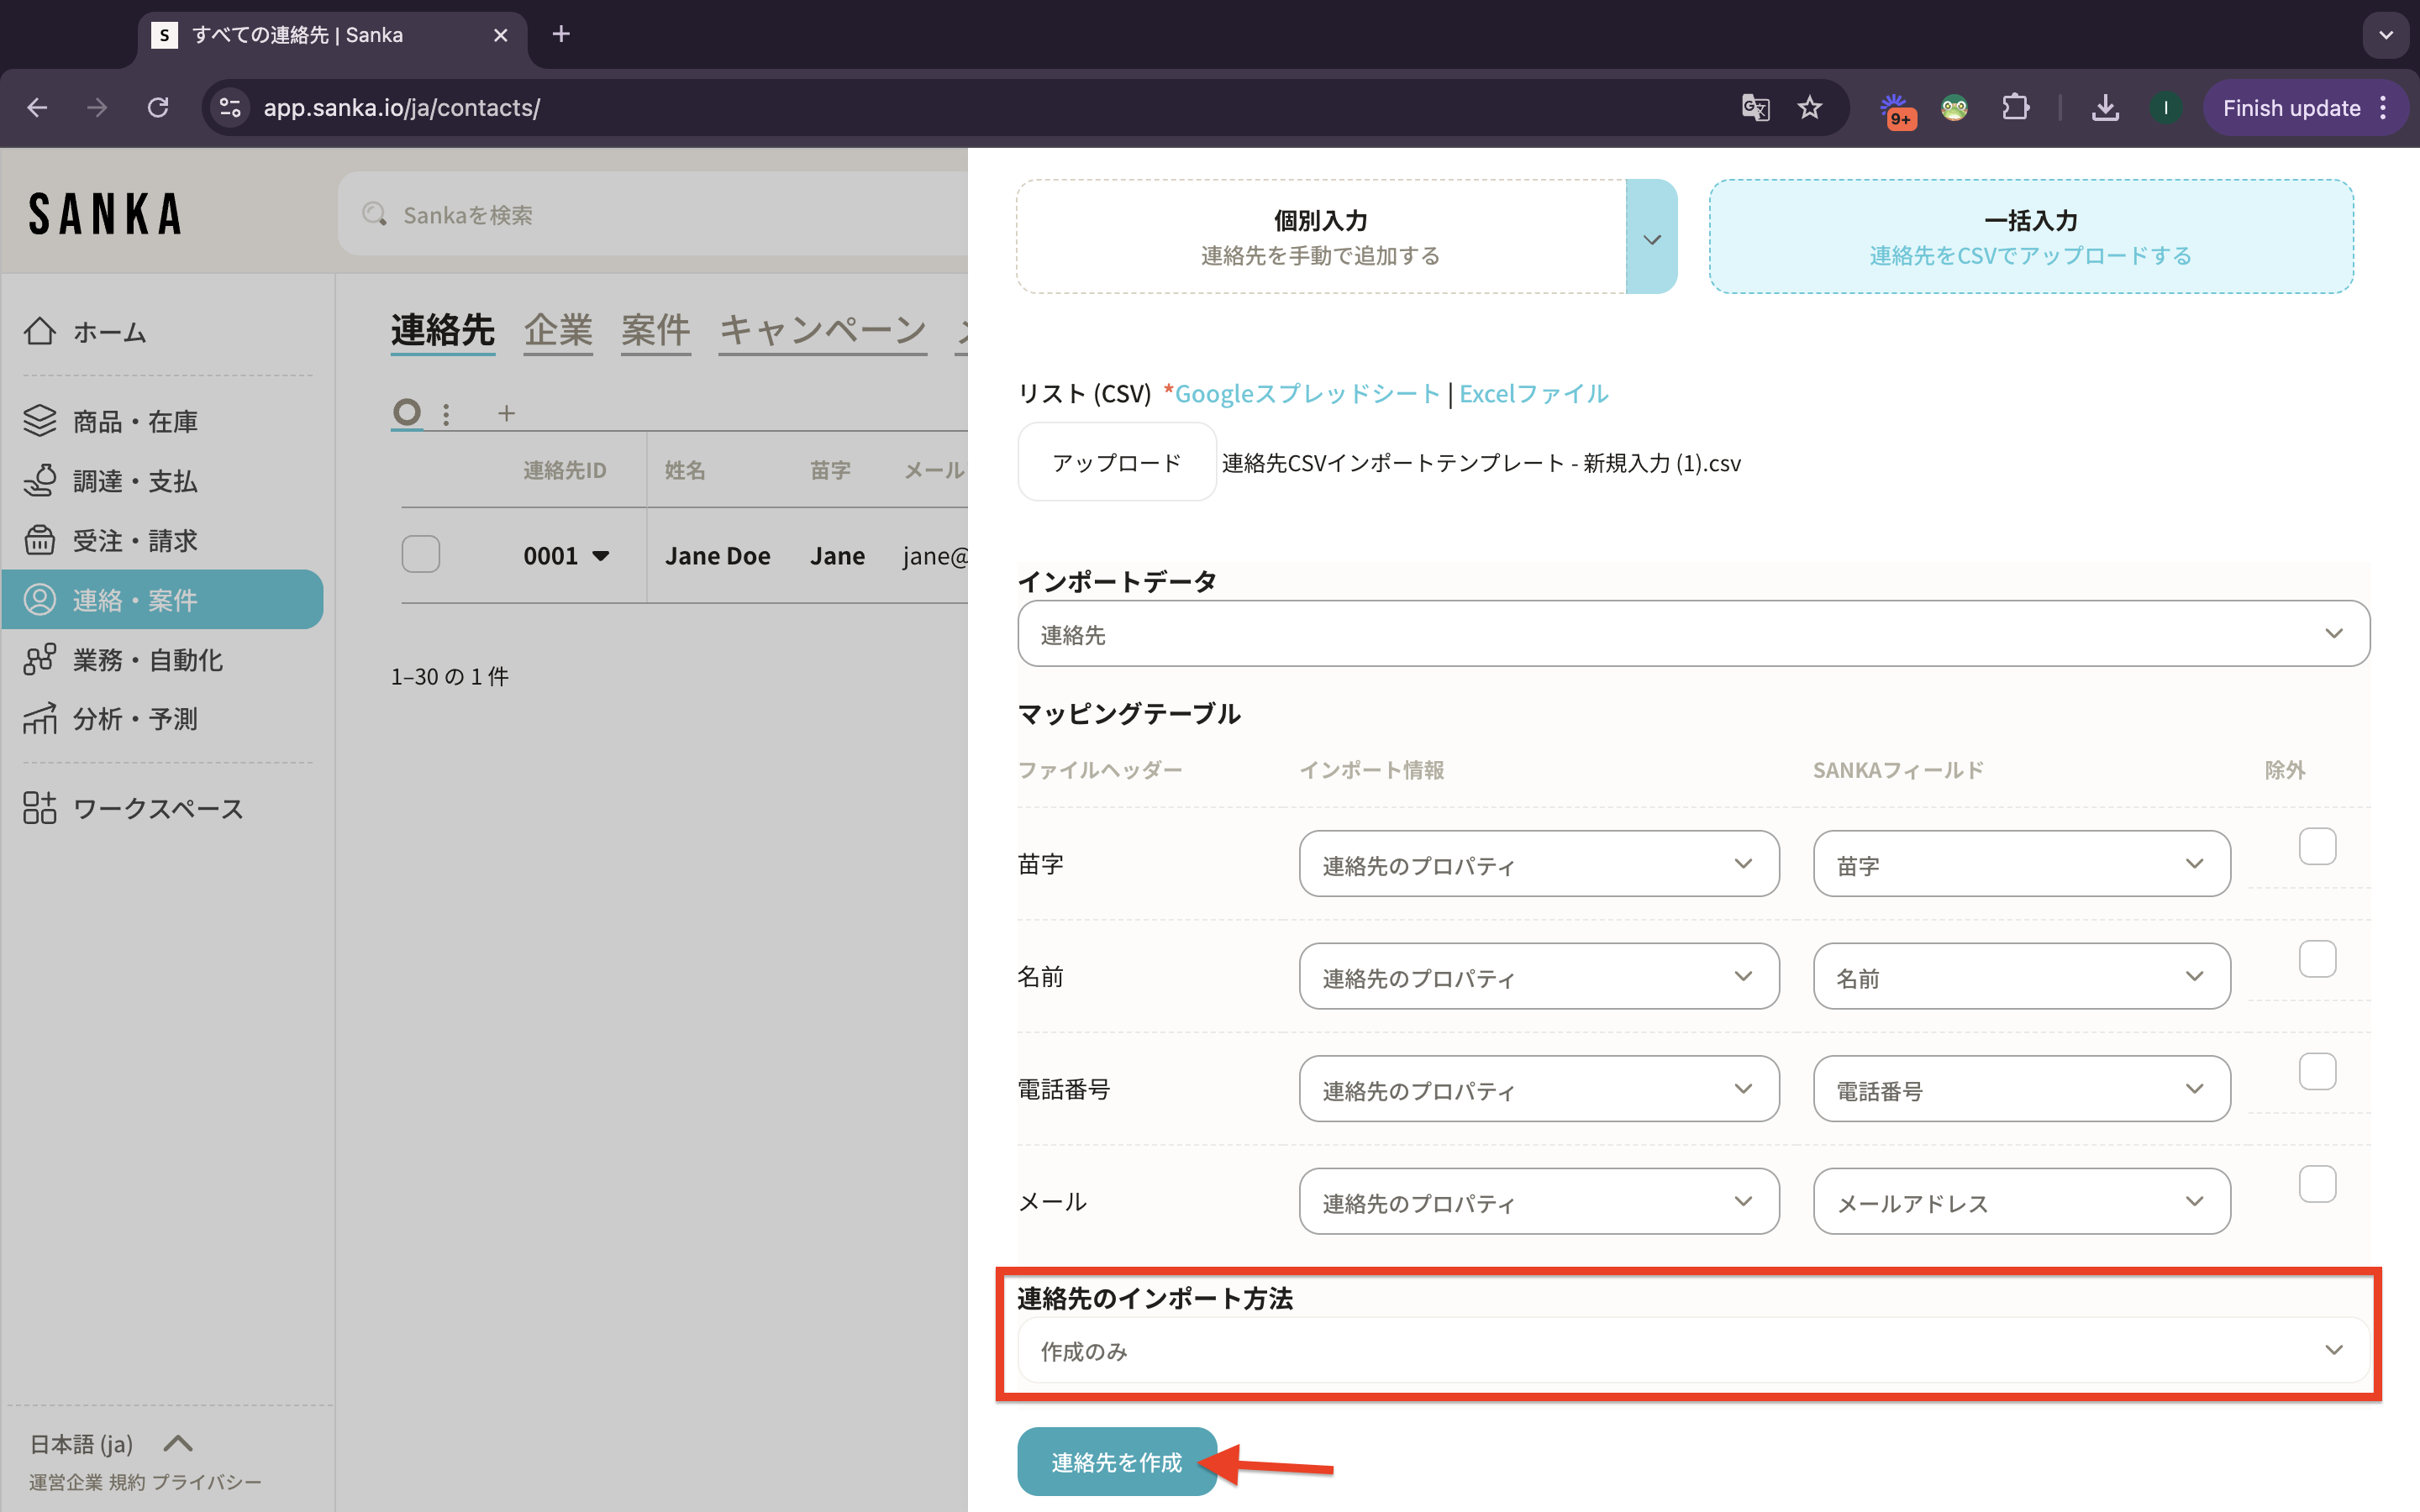Open the 業務・自動化 workflow icon
Screen dimensions: 2420x1512
pos(40,660)
